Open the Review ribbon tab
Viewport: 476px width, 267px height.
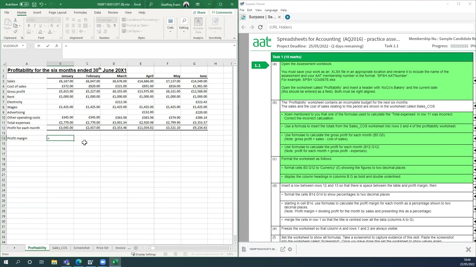(x=113, y=12)
